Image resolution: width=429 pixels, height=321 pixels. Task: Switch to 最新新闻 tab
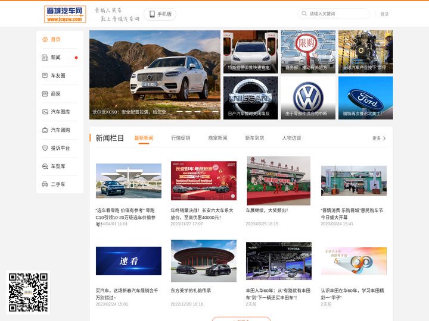click(x=144, y=138)
